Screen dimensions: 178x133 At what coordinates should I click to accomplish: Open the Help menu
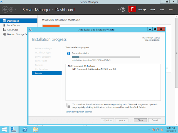pyautogui.click(x=171, y=9)
